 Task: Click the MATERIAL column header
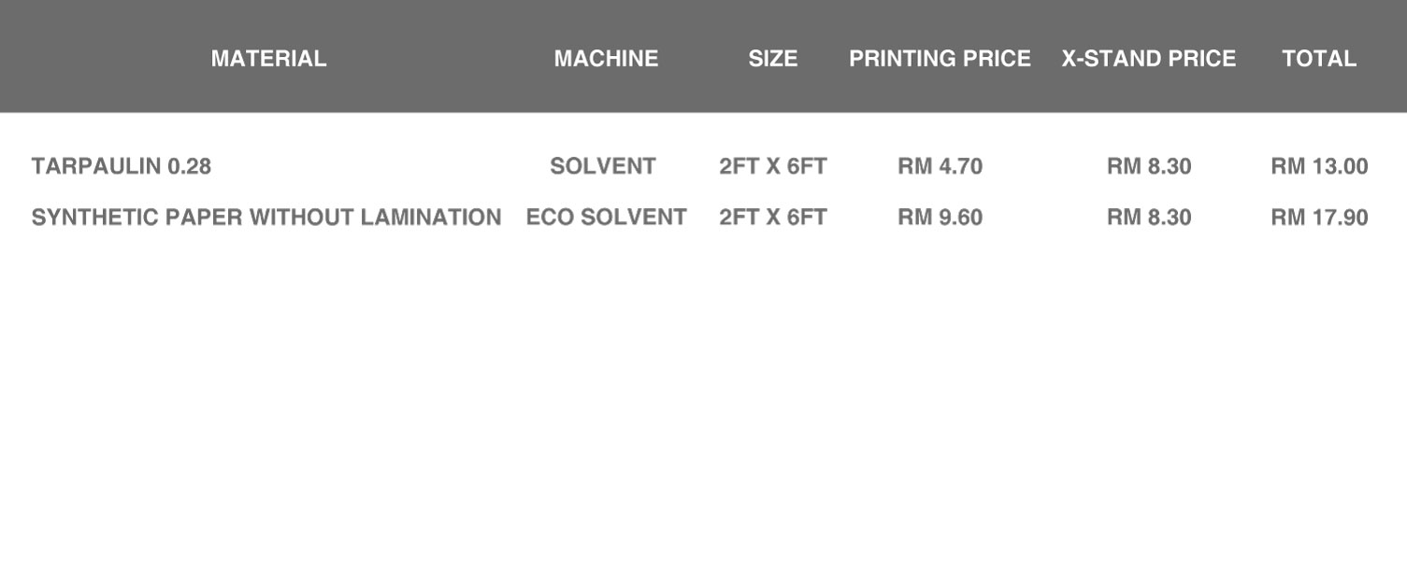[x=268, y=59]
